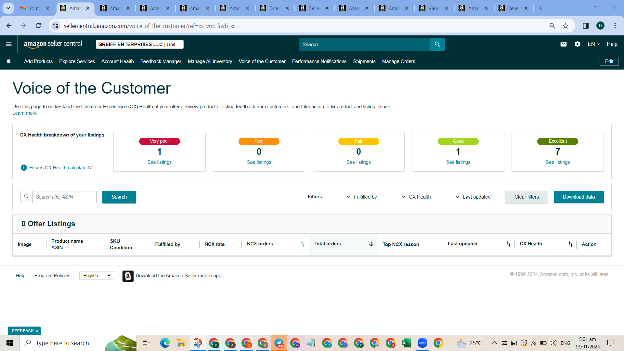Open Telegram from the taskbar
624x351 pixels.
click(279, 343)
